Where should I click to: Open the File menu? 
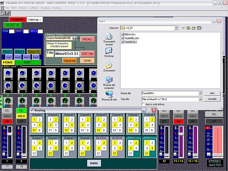(x=7, y=8)
